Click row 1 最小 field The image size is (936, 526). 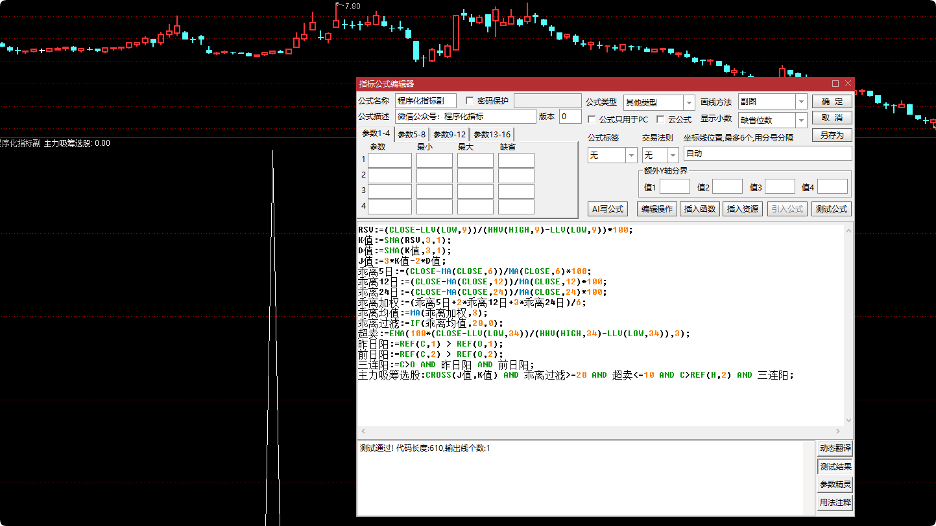point(435,160)
